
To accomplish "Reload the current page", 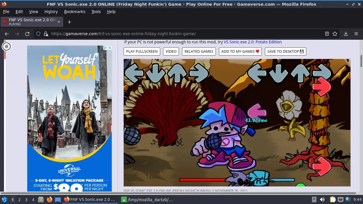I will coord(27,34).
